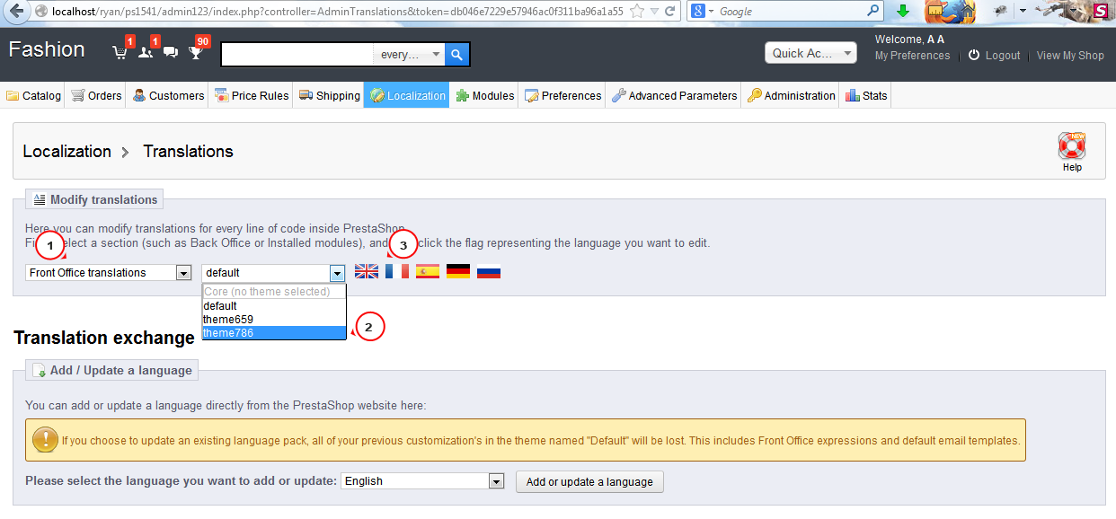1116x519 pixels.
Task: Select 'theme786' in the theme list
Action: 274,333
